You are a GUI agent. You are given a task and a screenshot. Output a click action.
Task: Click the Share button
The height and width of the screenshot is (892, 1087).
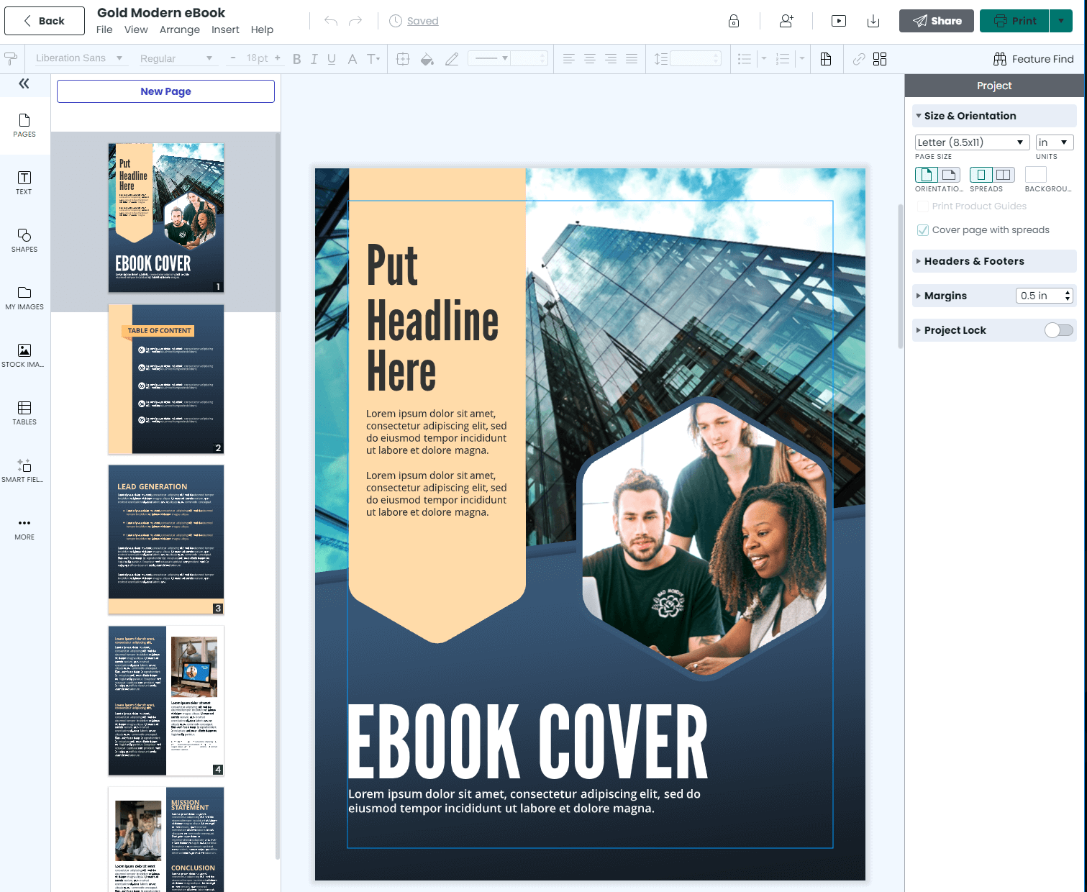(936, 21)
